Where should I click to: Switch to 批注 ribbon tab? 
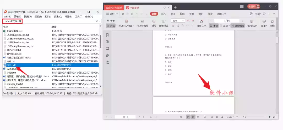(173, 14)
